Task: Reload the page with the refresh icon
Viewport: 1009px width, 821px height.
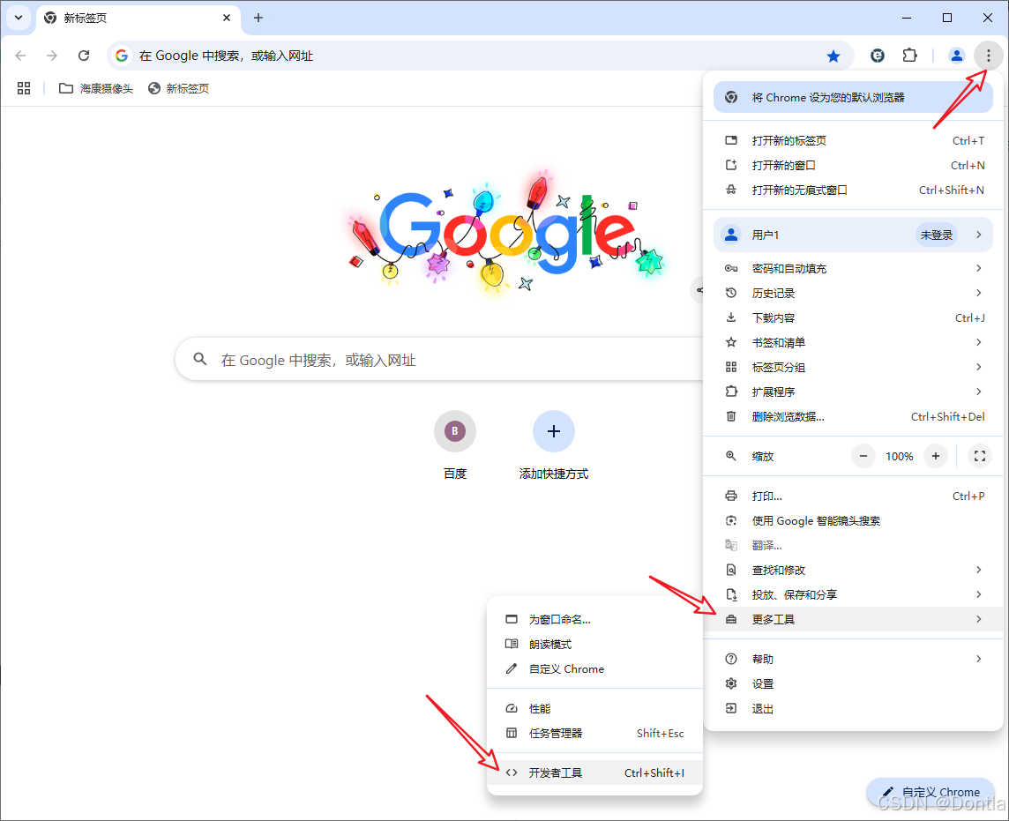Action: point(84,56)
